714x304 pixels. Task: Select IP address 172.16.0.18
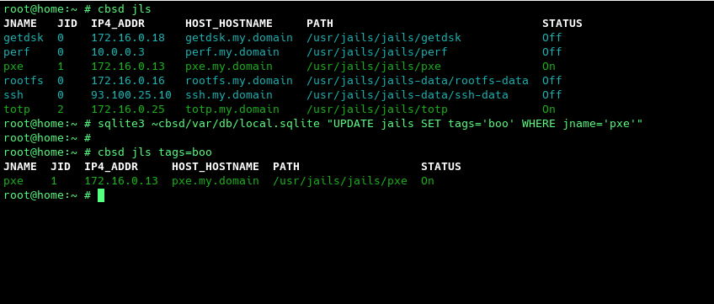(128, 37)
